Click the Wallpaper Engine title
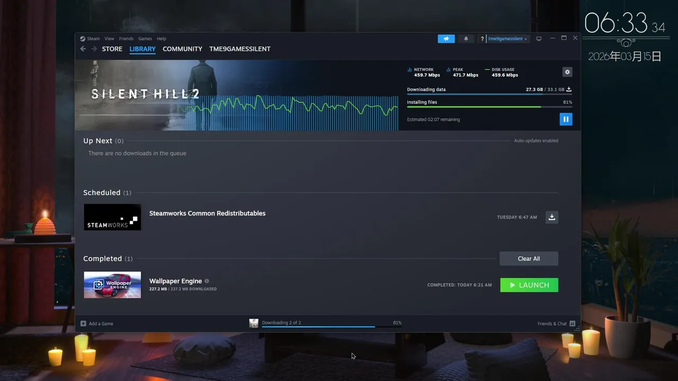 click(x=175, y=281)
